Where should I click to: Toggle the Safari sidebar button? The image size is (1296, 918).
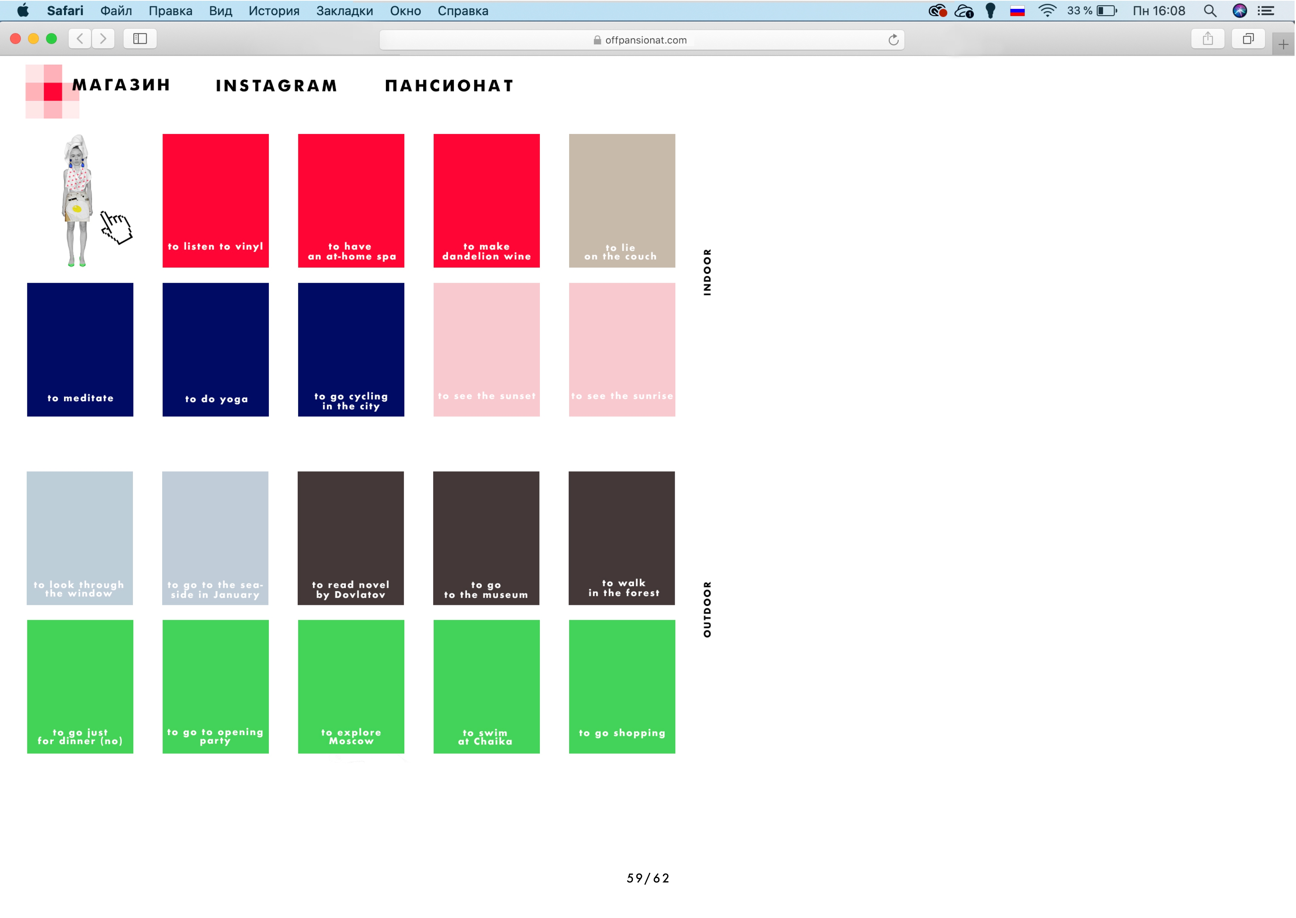pyautogui.click(x=140, y=38)
